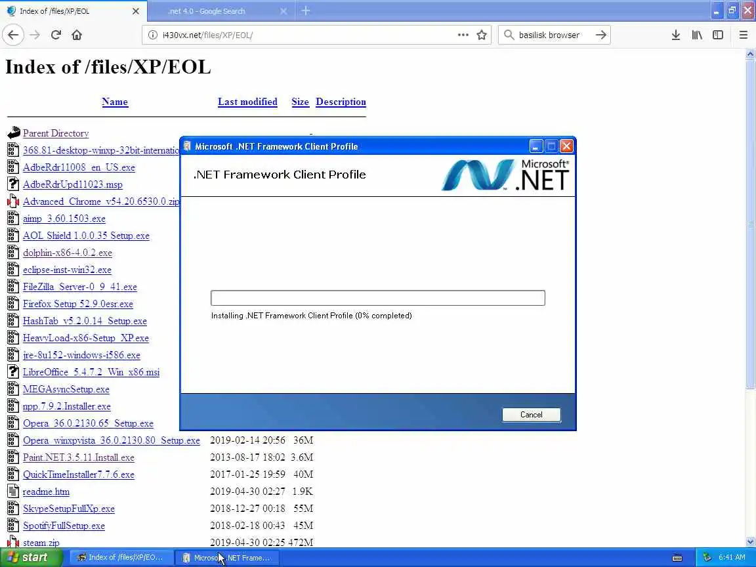756x567 pixels.
Task: Go back using browser back arrow
Action: click(13, 35)
